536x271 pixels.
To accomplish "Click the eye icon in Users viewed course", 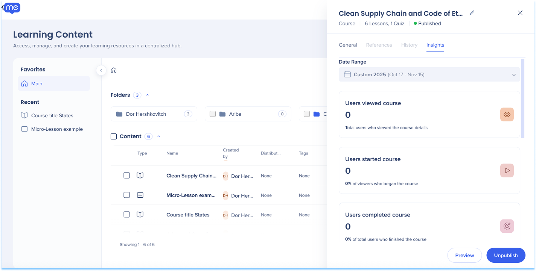I will point(507,115).
